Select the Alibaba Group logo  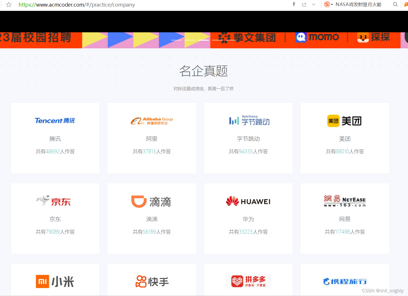click(152, 121)
